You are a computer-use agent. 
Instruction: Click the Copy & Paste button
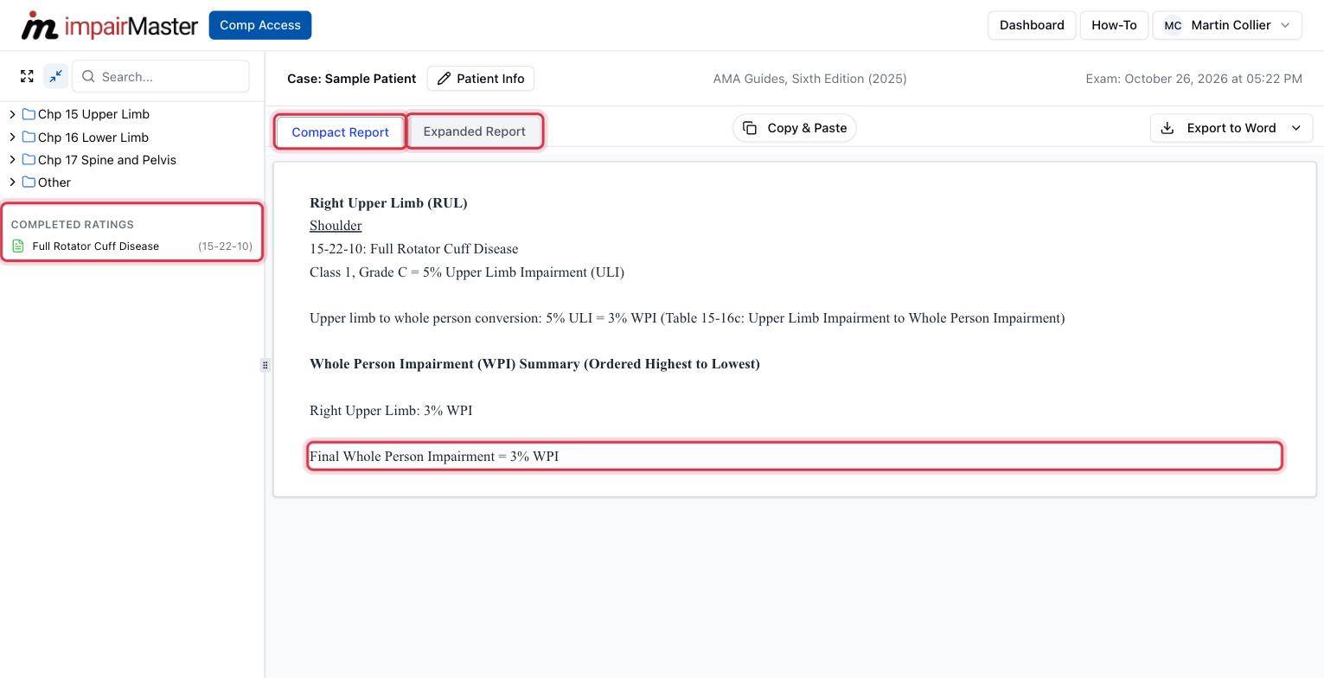(x=795, y=128)
